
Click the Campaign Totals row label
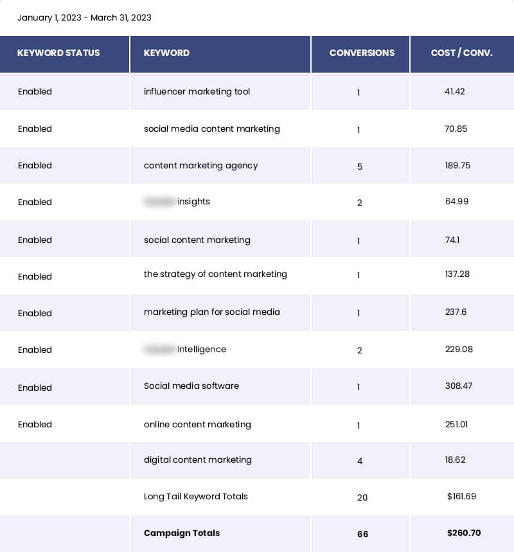click(181, 533)
